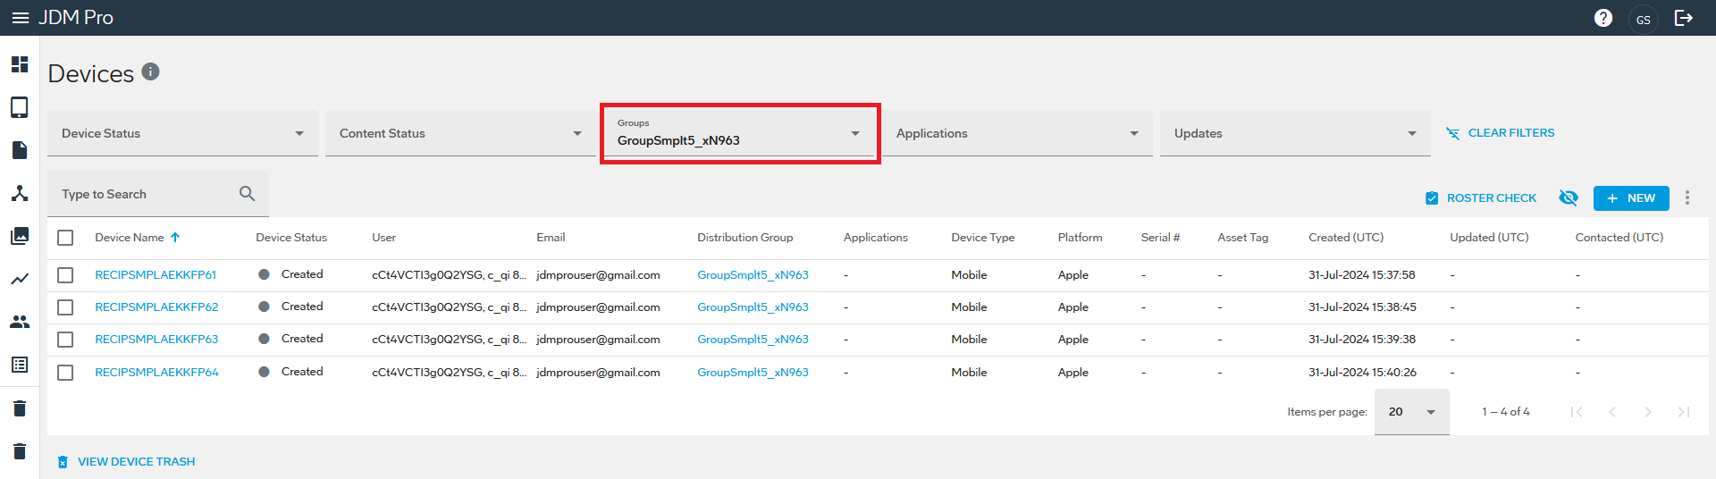Open device RECIPSMPLAEKKFP62 link

[156, 307]
